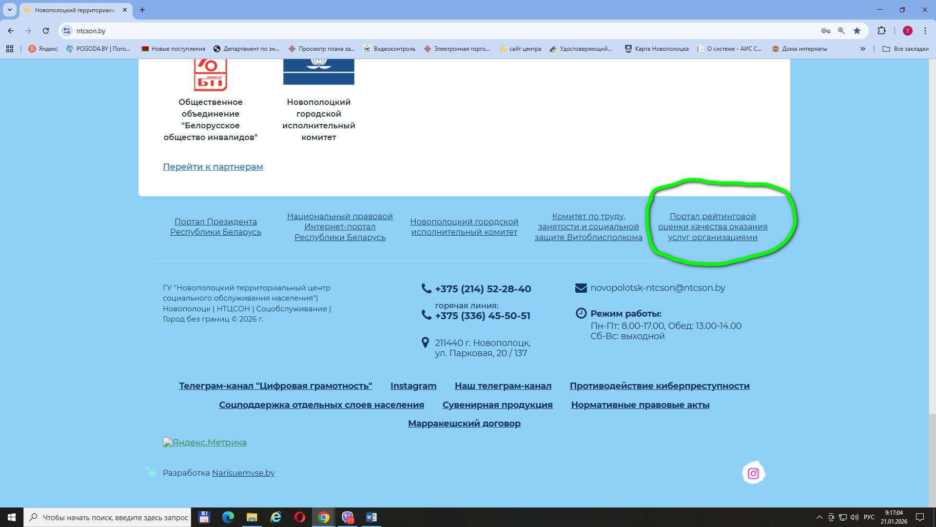Image resolution: width=936 pixels, height=527 pixels.
Task: Open Chrome apps grid icon
Action: (10, 49)
